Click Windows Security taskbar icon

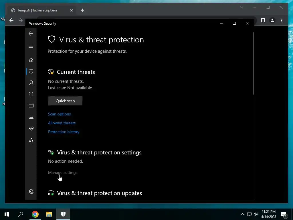click(x=63, y=214)
